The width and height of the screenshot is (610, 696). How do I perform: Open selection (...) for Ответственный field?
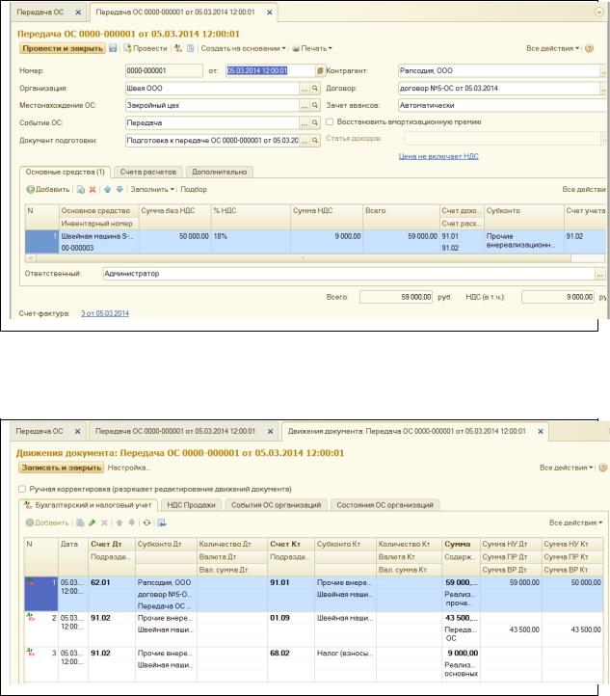coord(599,274)
